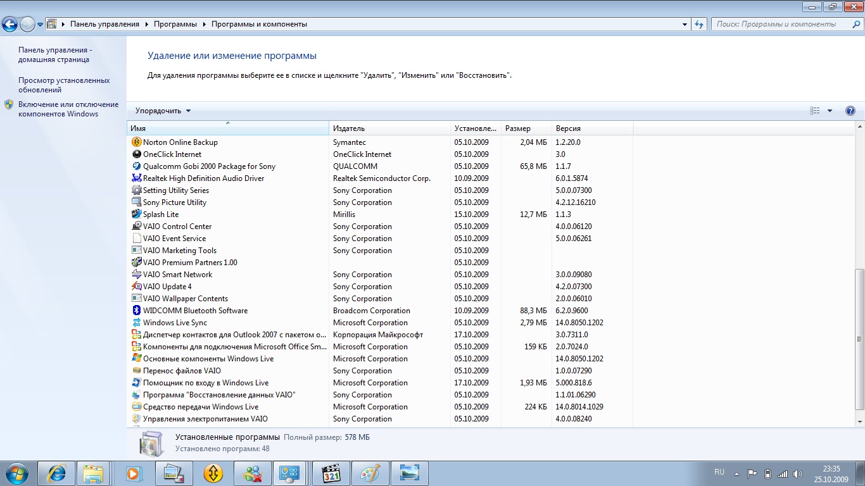865x486 pixels.
Task: Sort list by Версия column header
Action: [592, 128]
